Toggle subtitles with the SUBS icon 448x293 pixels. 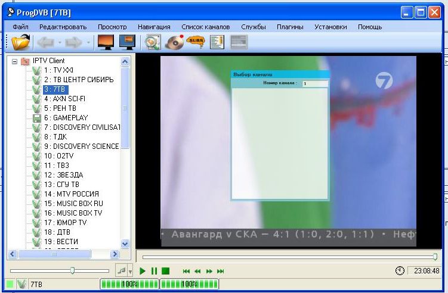coord(196,42)
